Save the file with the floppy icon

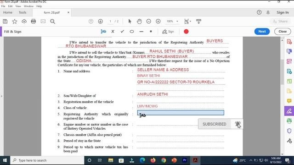click(5, 22)
